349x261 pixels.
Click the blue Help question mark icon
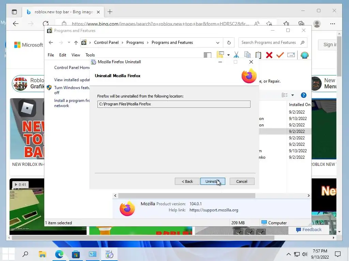click(304, 95)
